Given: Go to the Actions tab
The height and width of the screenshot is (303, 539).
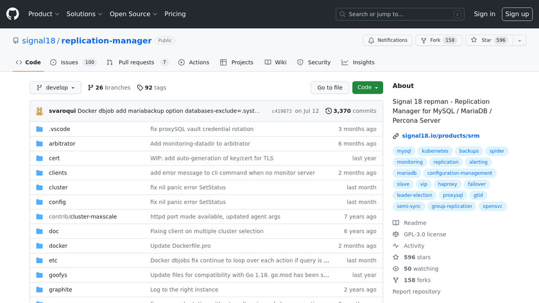Looking at the screenshot, I should [194, 62].
